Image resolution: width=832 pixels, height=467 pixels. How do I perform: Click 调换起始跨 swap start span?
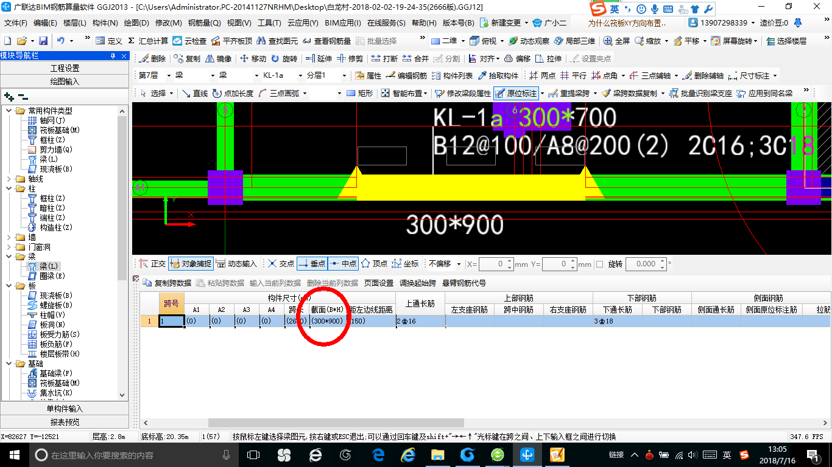tap(418, 283)
